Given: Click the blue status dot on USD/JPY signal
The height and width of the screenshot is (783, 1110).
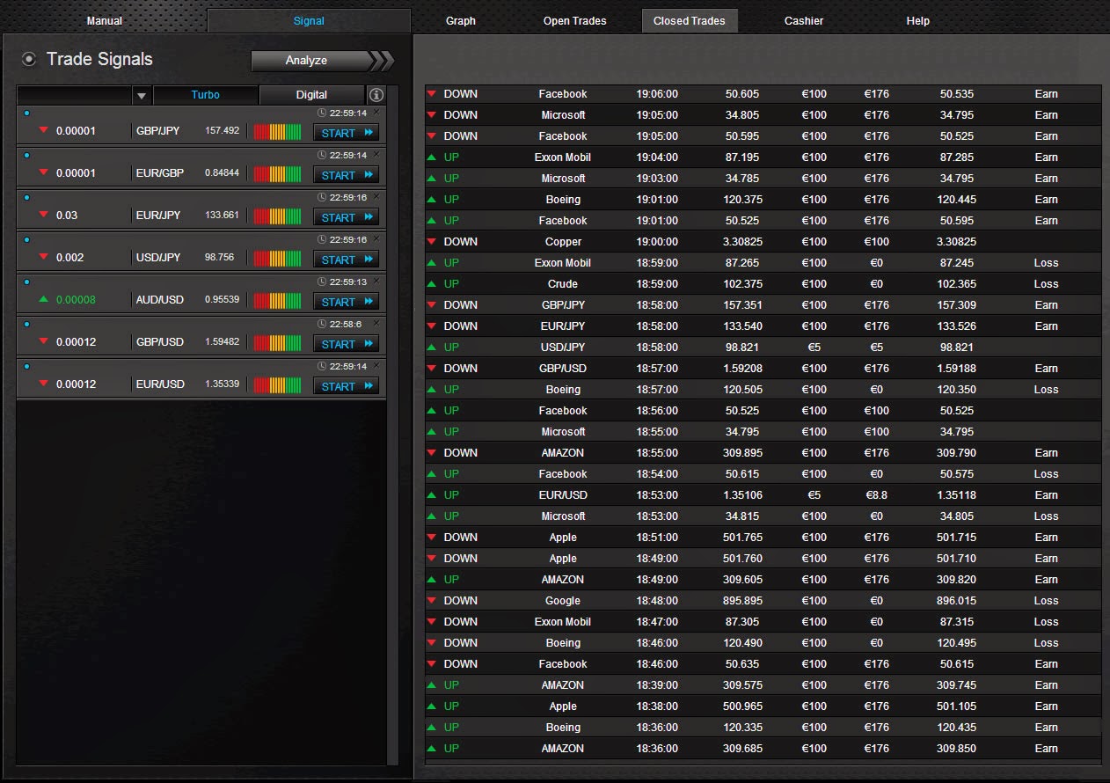Looking at the screenshot, I should (x=26, y=239).
